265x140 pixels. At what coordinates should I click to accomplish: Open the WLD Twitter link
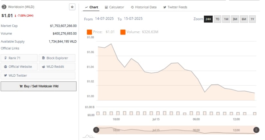point(38,75)
